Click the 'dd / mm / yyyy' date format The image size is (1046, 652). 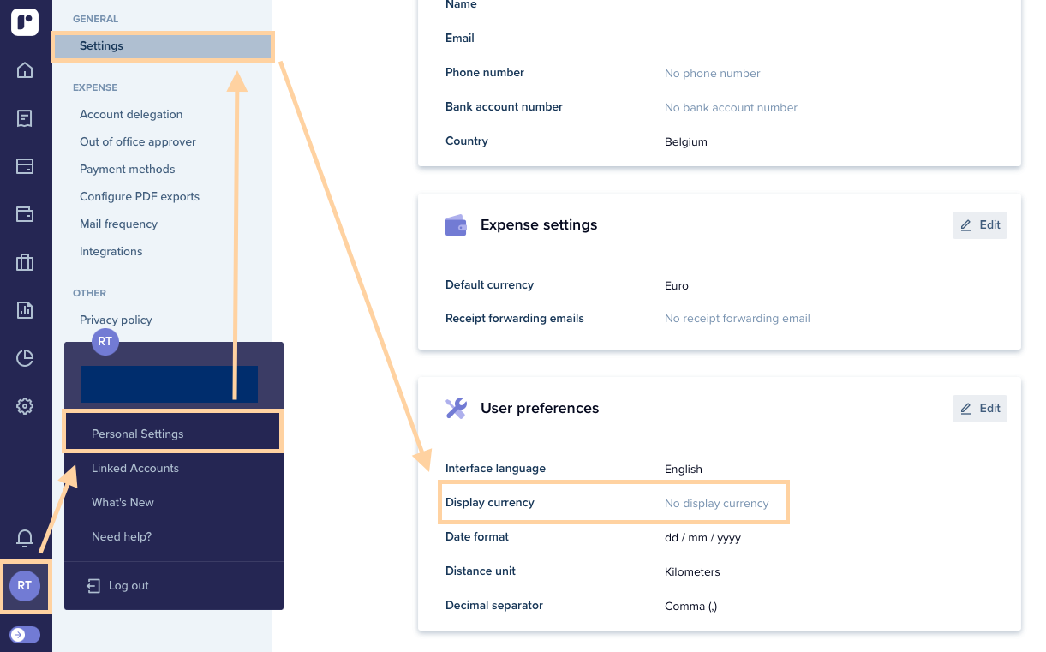[x=702, y=538]
